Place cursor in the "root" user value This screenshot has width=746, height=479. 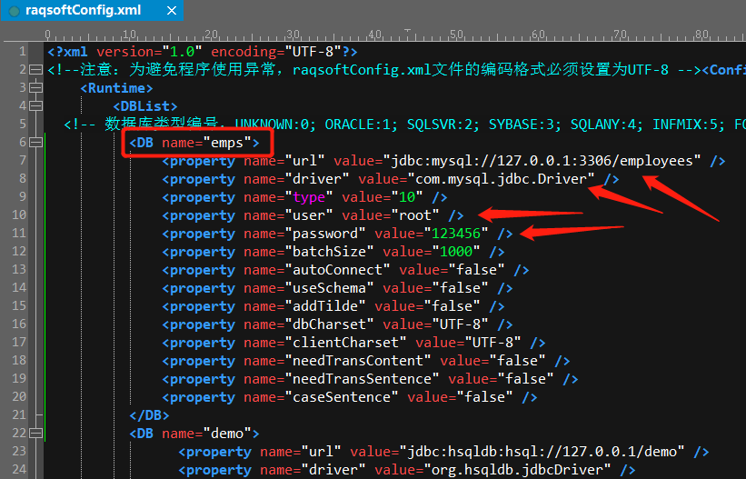tap(415, 215)
